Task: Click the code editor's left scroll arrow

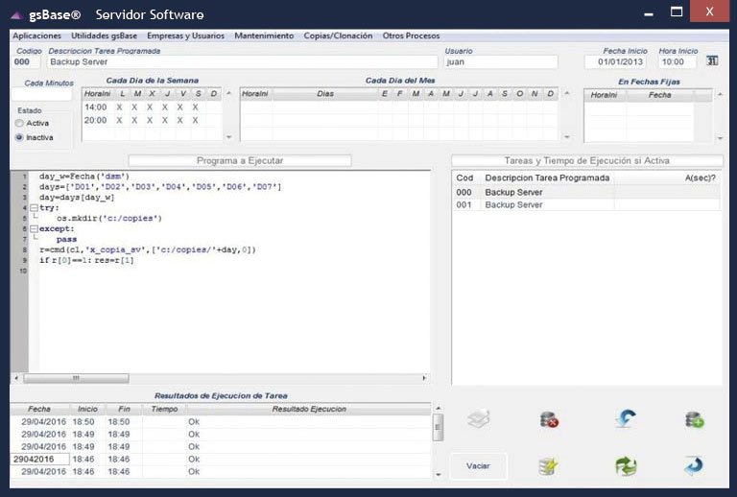Action: point(16,378)
